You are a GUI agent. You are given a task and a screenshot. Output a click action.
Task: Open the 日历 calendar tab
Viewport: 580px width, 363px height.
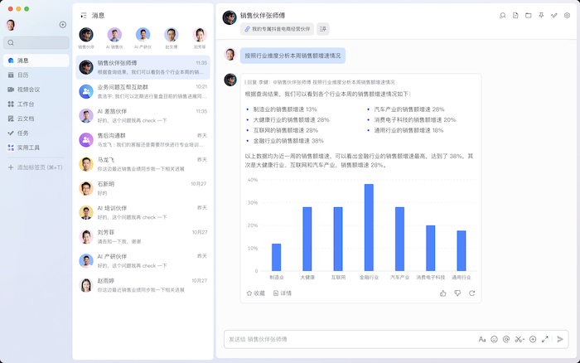pyautogui.click(x=36, y=75)
